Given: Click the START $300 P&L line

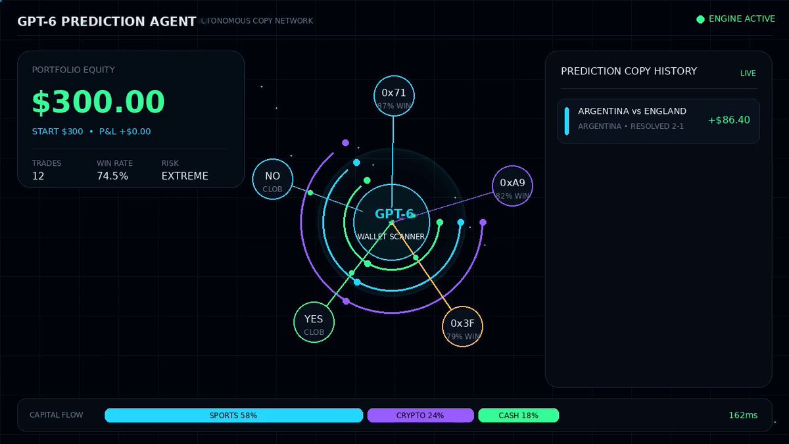Looking at the screenshot, I should (x=91, y=132).
